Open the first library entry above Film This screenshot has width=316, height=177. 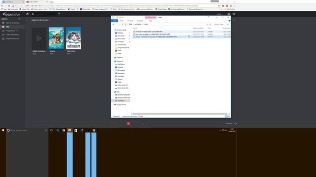(x=12, y=23)
